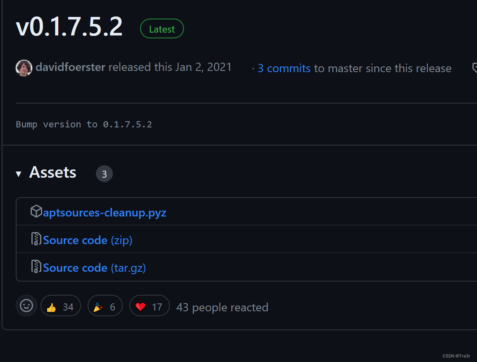Open the 3 commits comparison link
The image size is (477, 362).
(284, 68)
